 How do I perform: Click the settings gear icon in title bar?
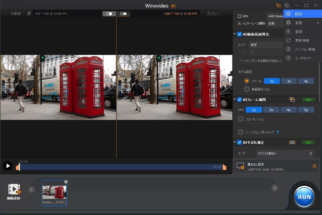pyautogui.click(x=287, y=5)
